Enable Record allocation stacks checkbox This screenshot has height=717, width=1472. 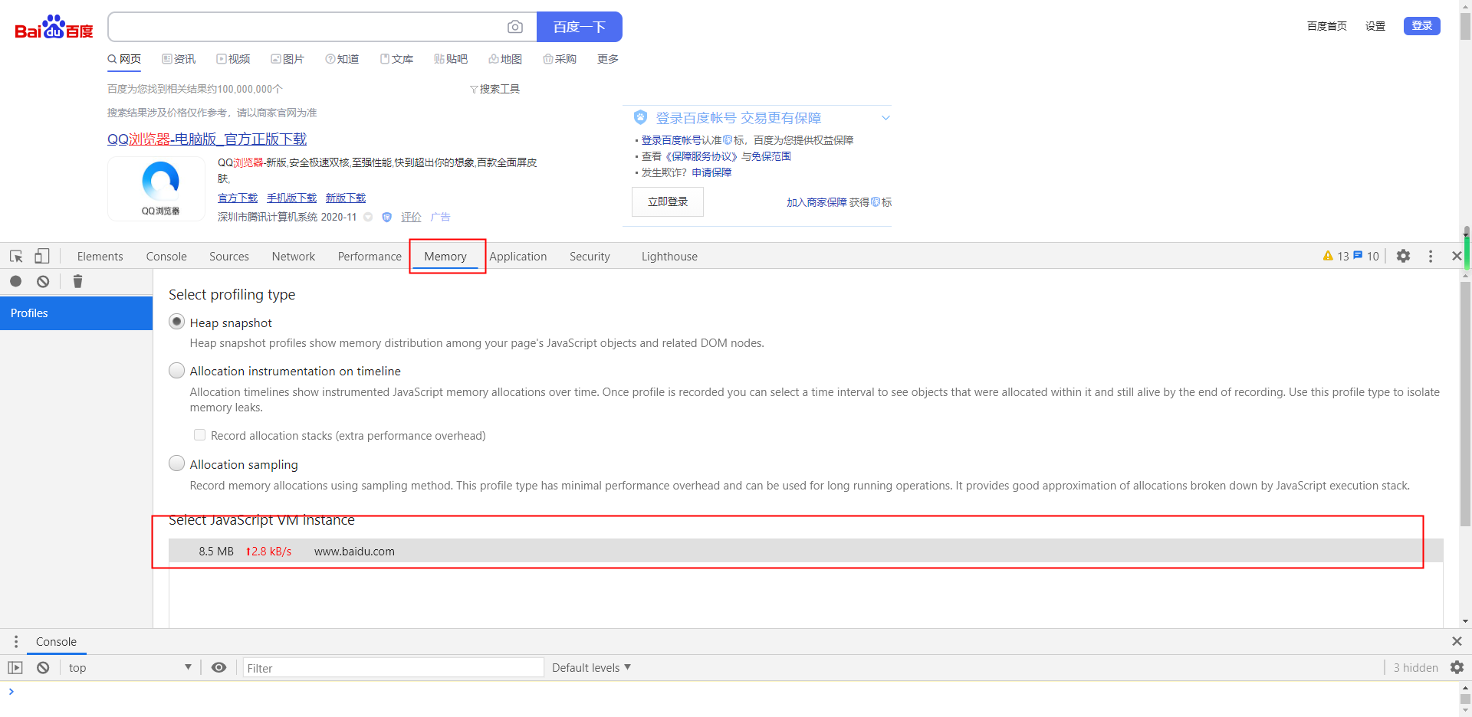point(199,434)
